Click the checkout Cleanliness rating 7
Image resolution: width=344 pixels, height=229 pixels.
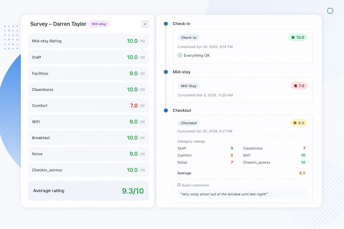(304, 148)
